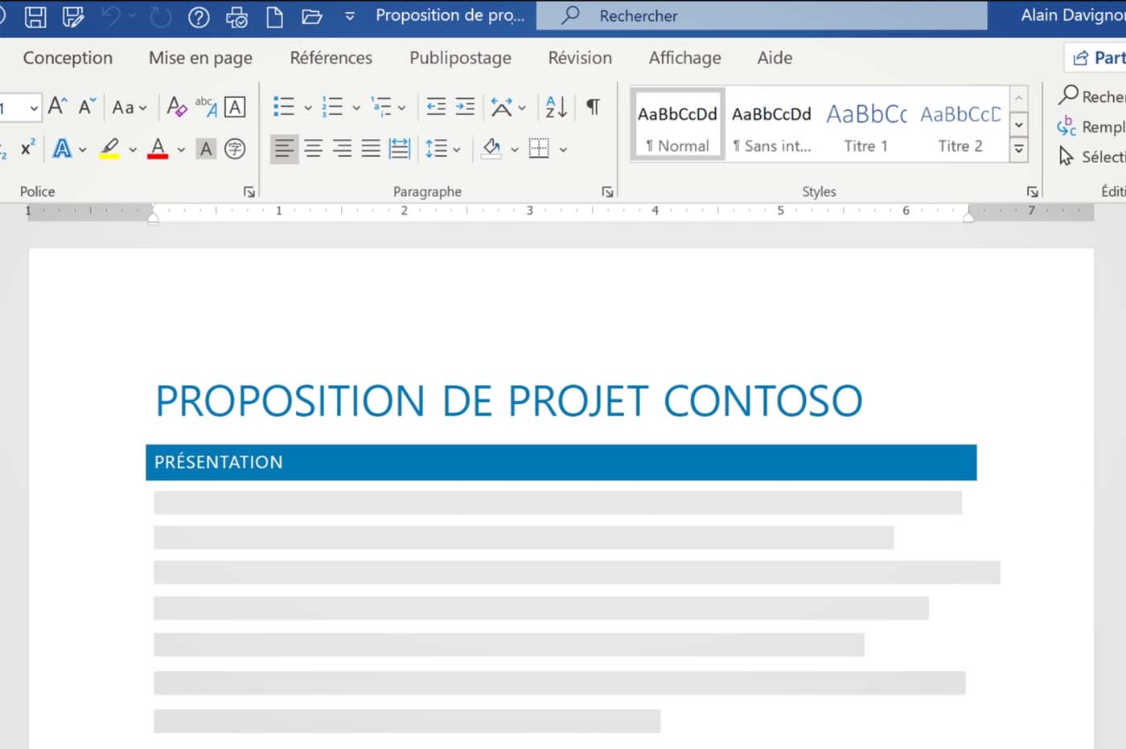This screenshot has width=1126, height=749.
Task: Select the Sans interligne style
Action: (771, 125)
